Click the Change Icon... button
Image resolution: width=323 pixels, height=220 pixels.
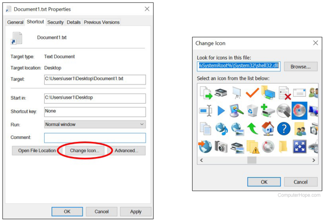click(85, 150)
